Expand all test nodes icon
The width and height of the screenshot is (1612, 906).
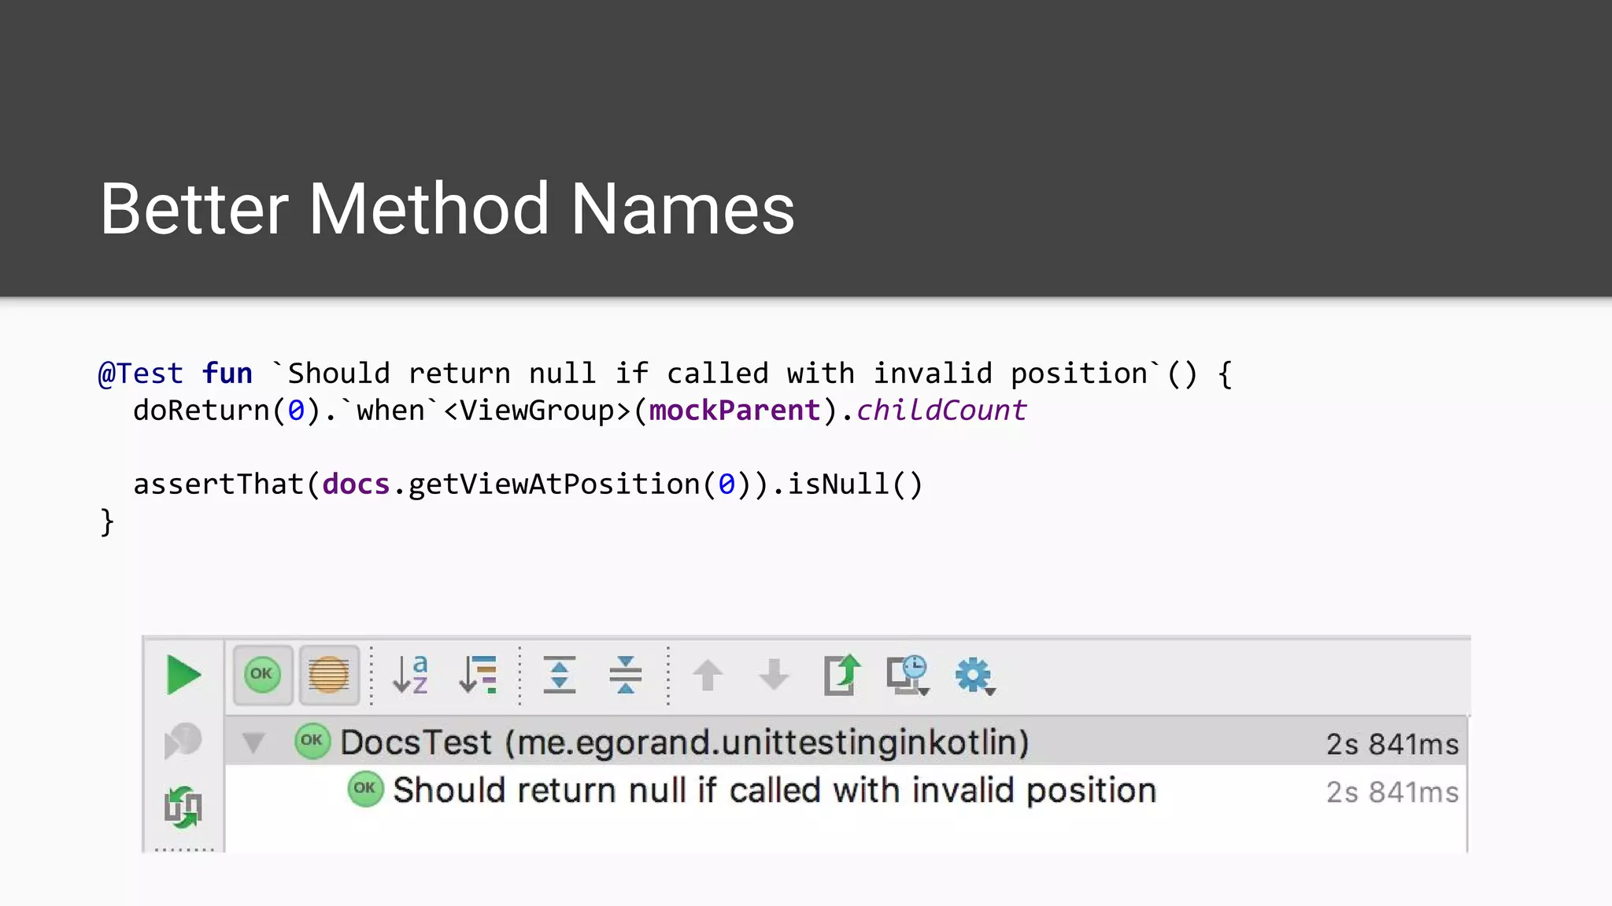click(560, 675)
